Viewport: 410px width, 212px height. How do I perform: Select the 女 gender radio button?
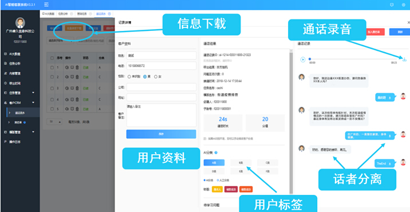click(x=156, y=77)
